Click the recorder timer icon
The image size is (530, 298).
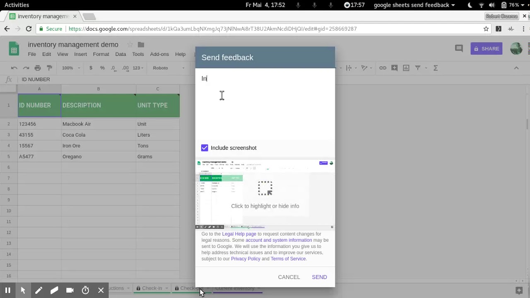tap(85, 291)
